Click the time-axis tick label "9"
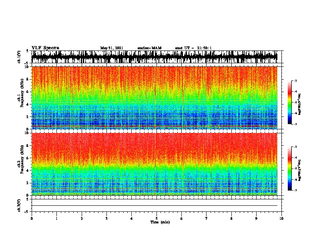The width and height of the screenshot is (317, 245). coord(256,218)
